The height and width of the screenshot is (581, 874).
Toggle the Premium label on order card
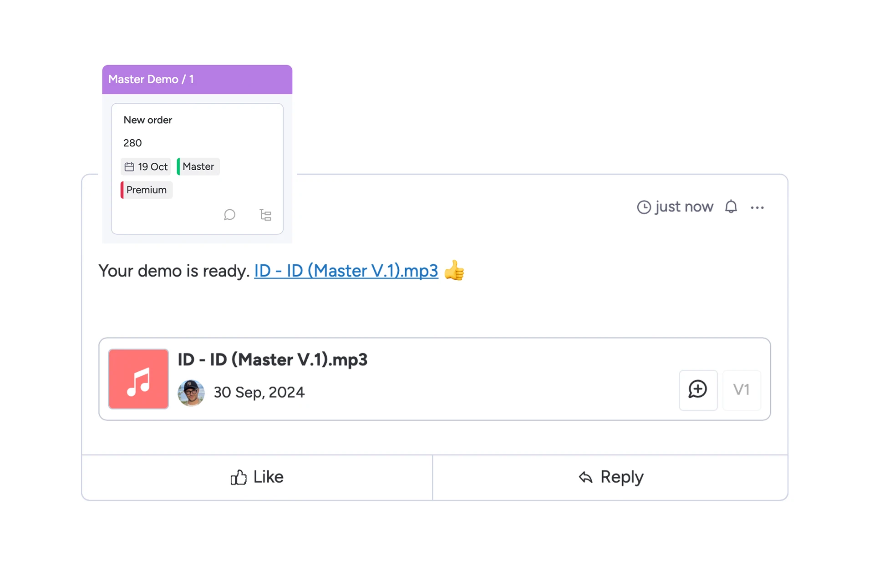coord(145,189)
